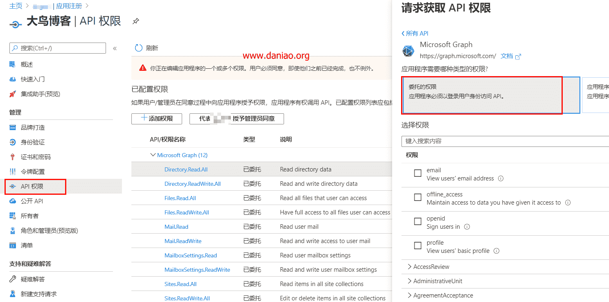
Task: Check the openid permission checkbox
Action: tap(417, 221)
